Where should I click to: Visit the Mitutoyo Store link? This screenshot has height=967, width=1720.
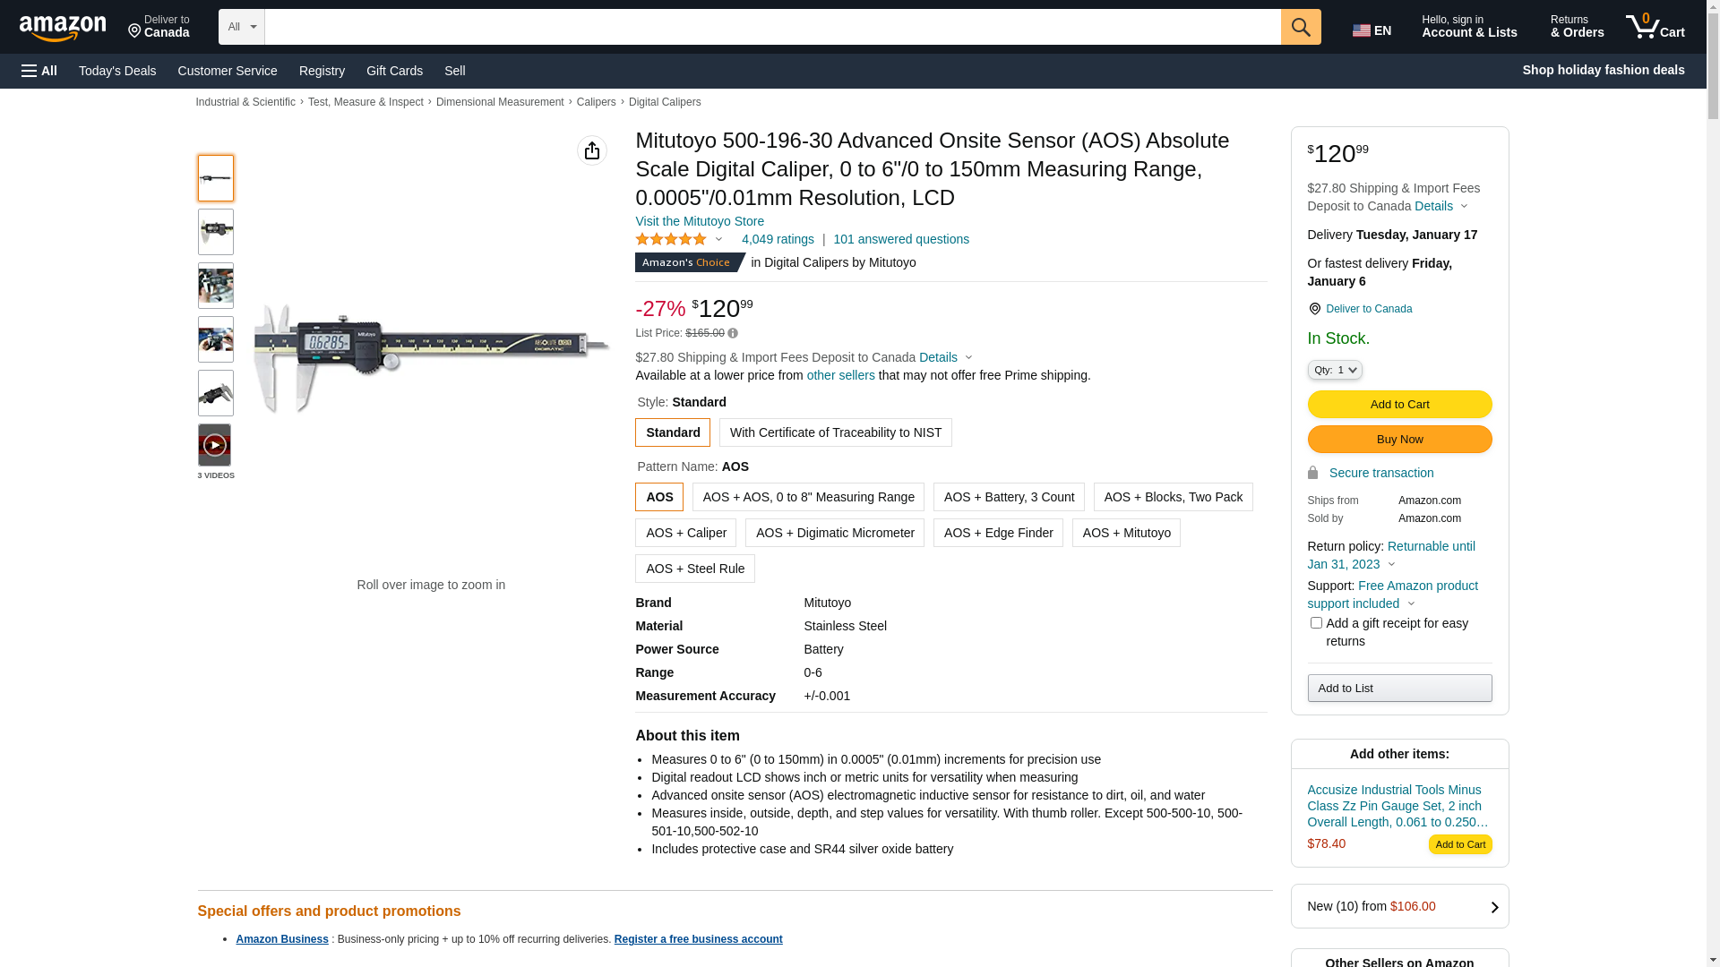pos(700,221)
